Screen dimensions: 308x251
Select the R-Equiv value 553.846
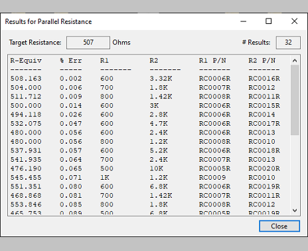26,204
